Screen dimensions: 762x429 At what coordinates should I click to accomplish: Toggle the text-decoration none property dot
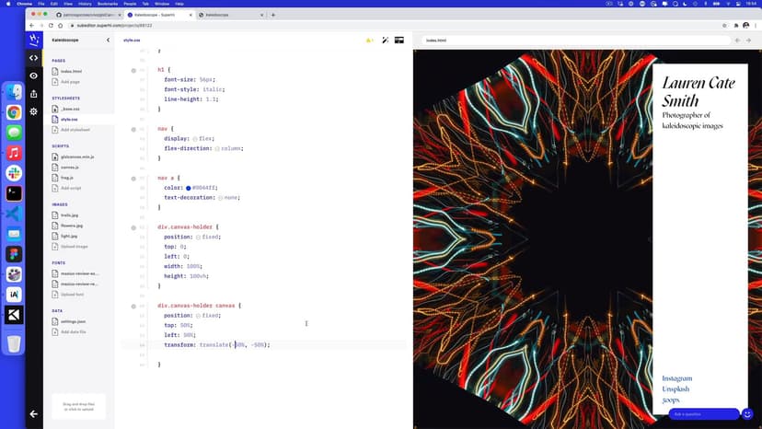[x=220, y=197]
